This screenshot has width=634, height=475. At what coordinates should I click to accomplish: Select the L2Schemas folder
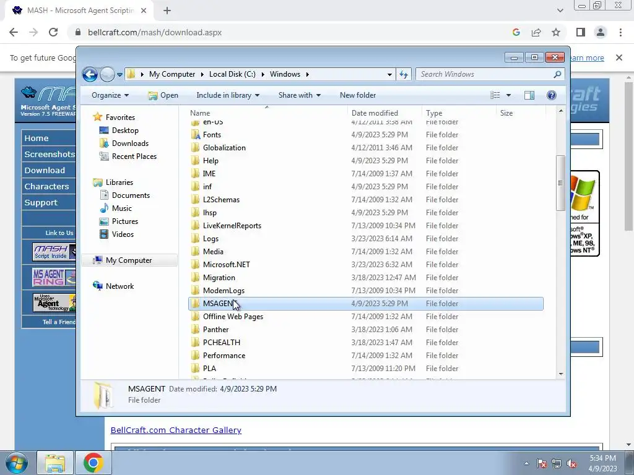[x=365, y=200]
